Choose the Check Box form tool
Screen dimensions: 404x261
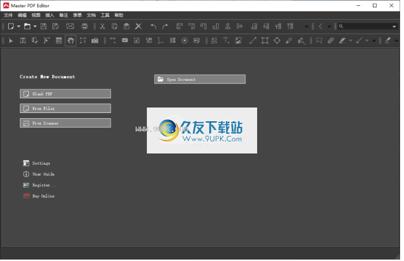coord(137,41)
